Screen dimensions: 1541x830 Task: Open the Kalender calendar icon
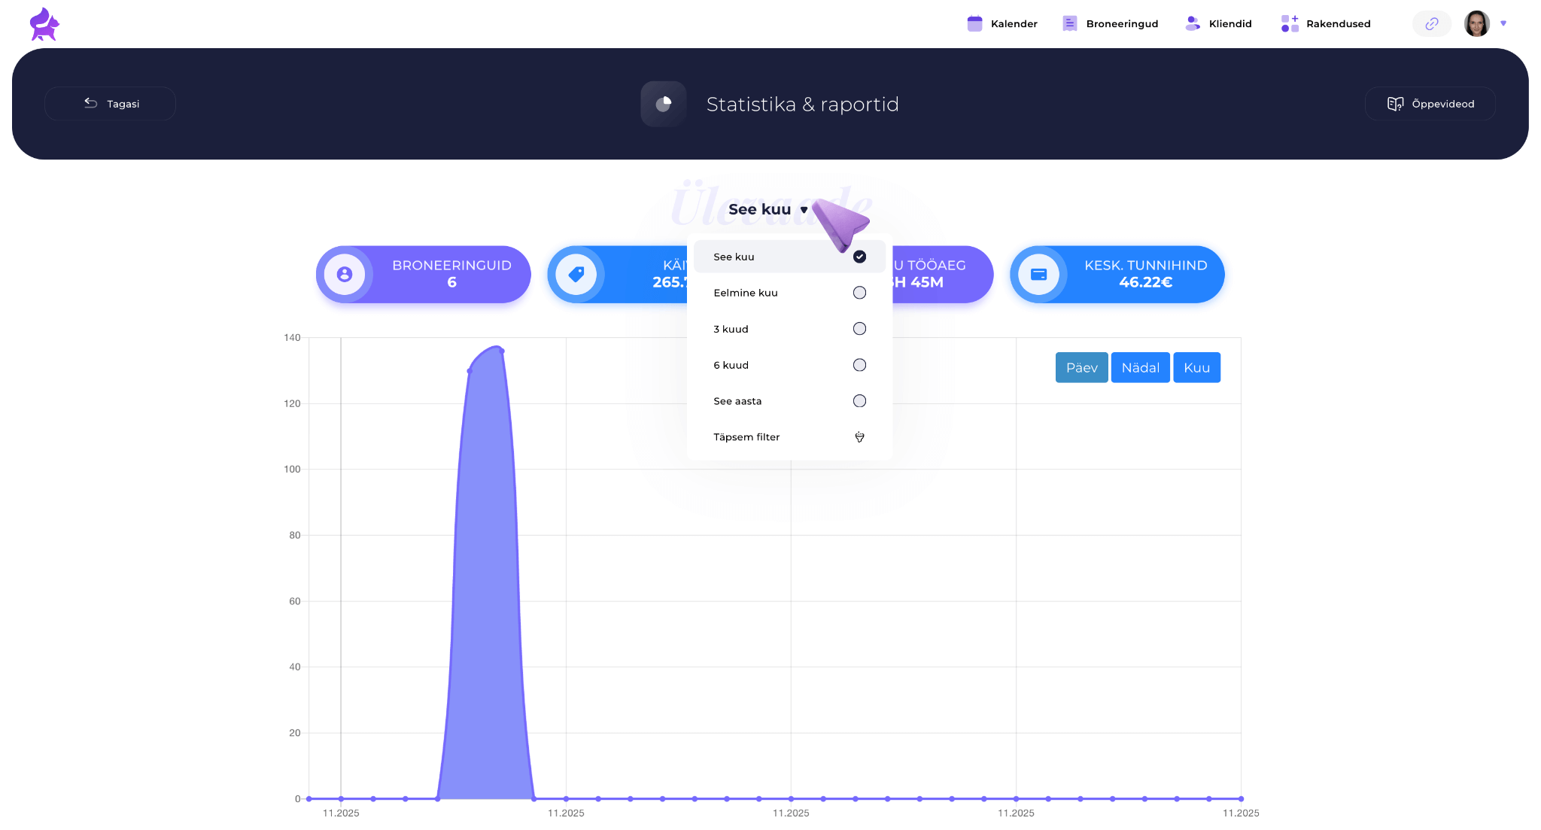point(974,24)
